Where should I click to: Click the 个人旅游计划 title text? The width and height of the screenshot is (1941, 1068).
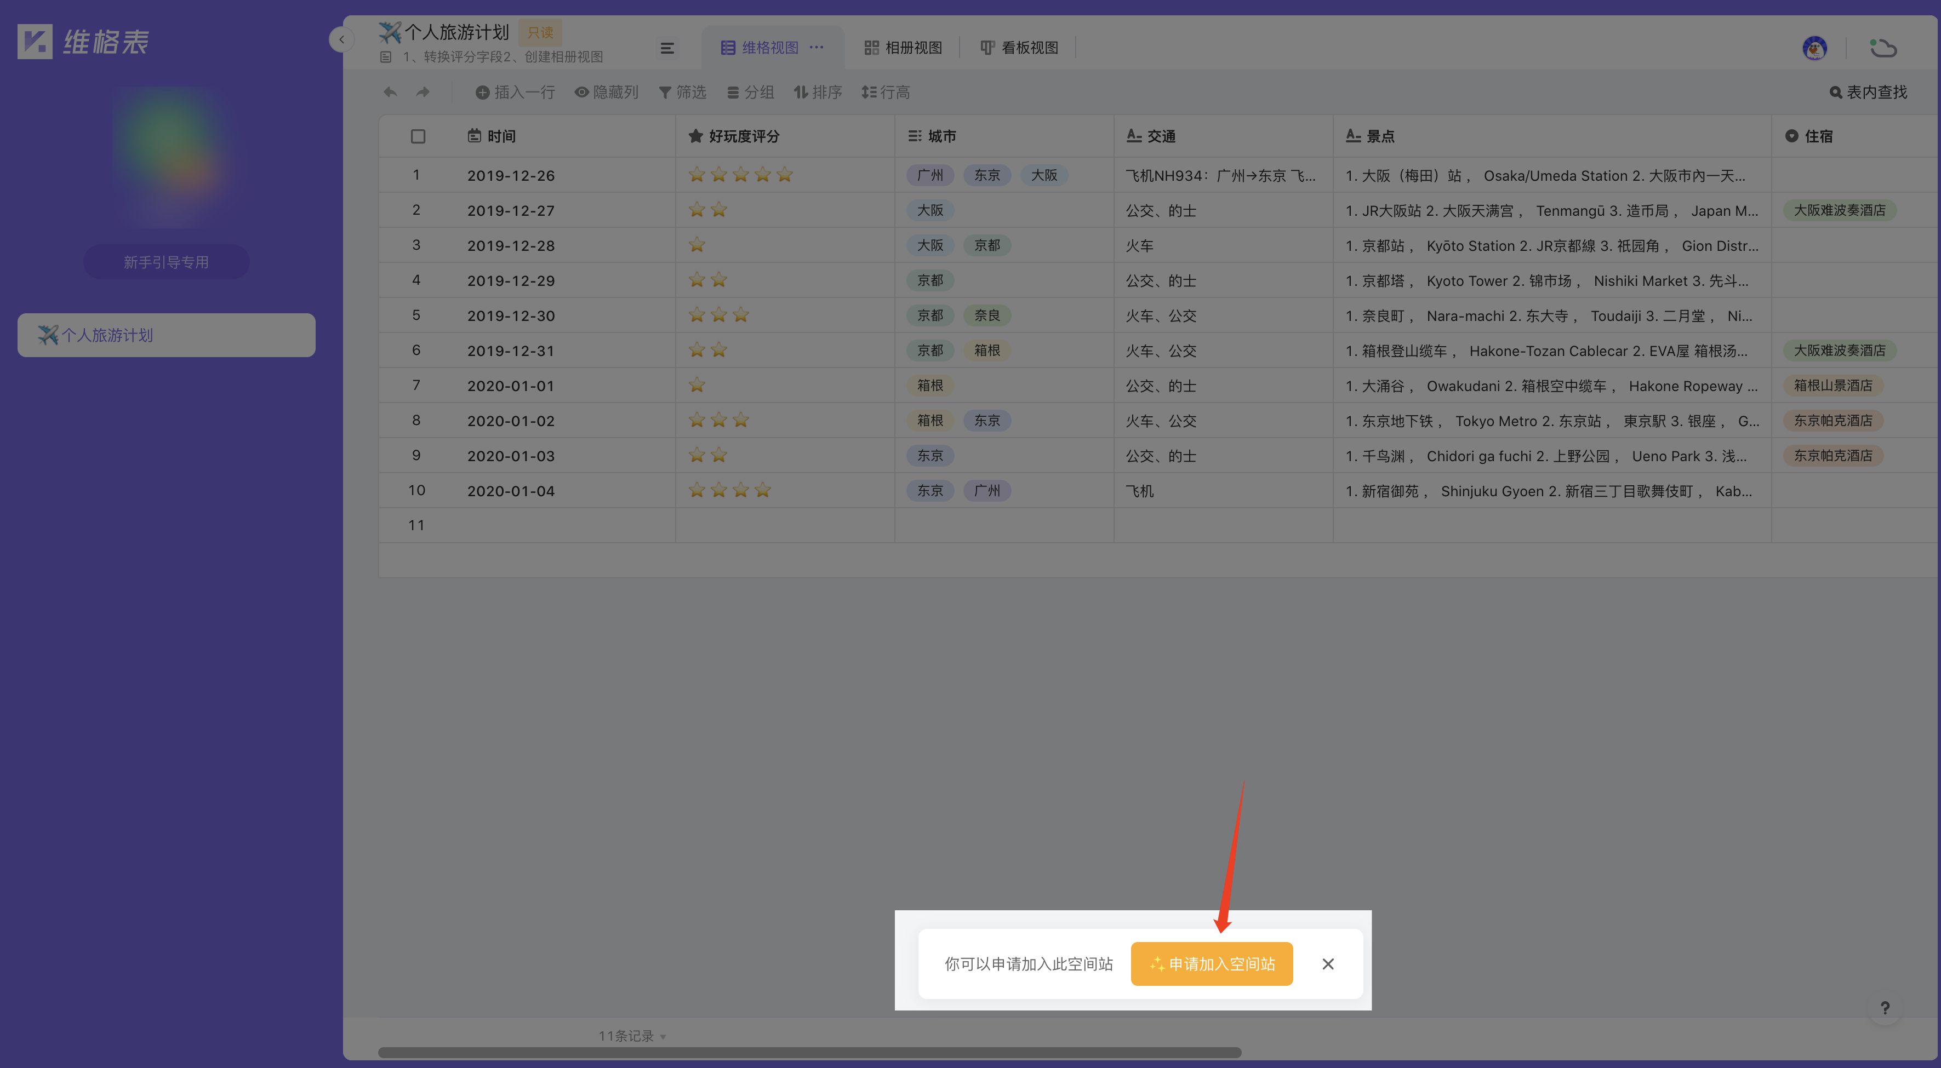point(458,32)
